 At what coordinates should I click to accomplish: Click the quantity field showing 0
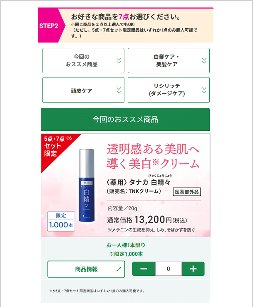[x=169, y=269]
